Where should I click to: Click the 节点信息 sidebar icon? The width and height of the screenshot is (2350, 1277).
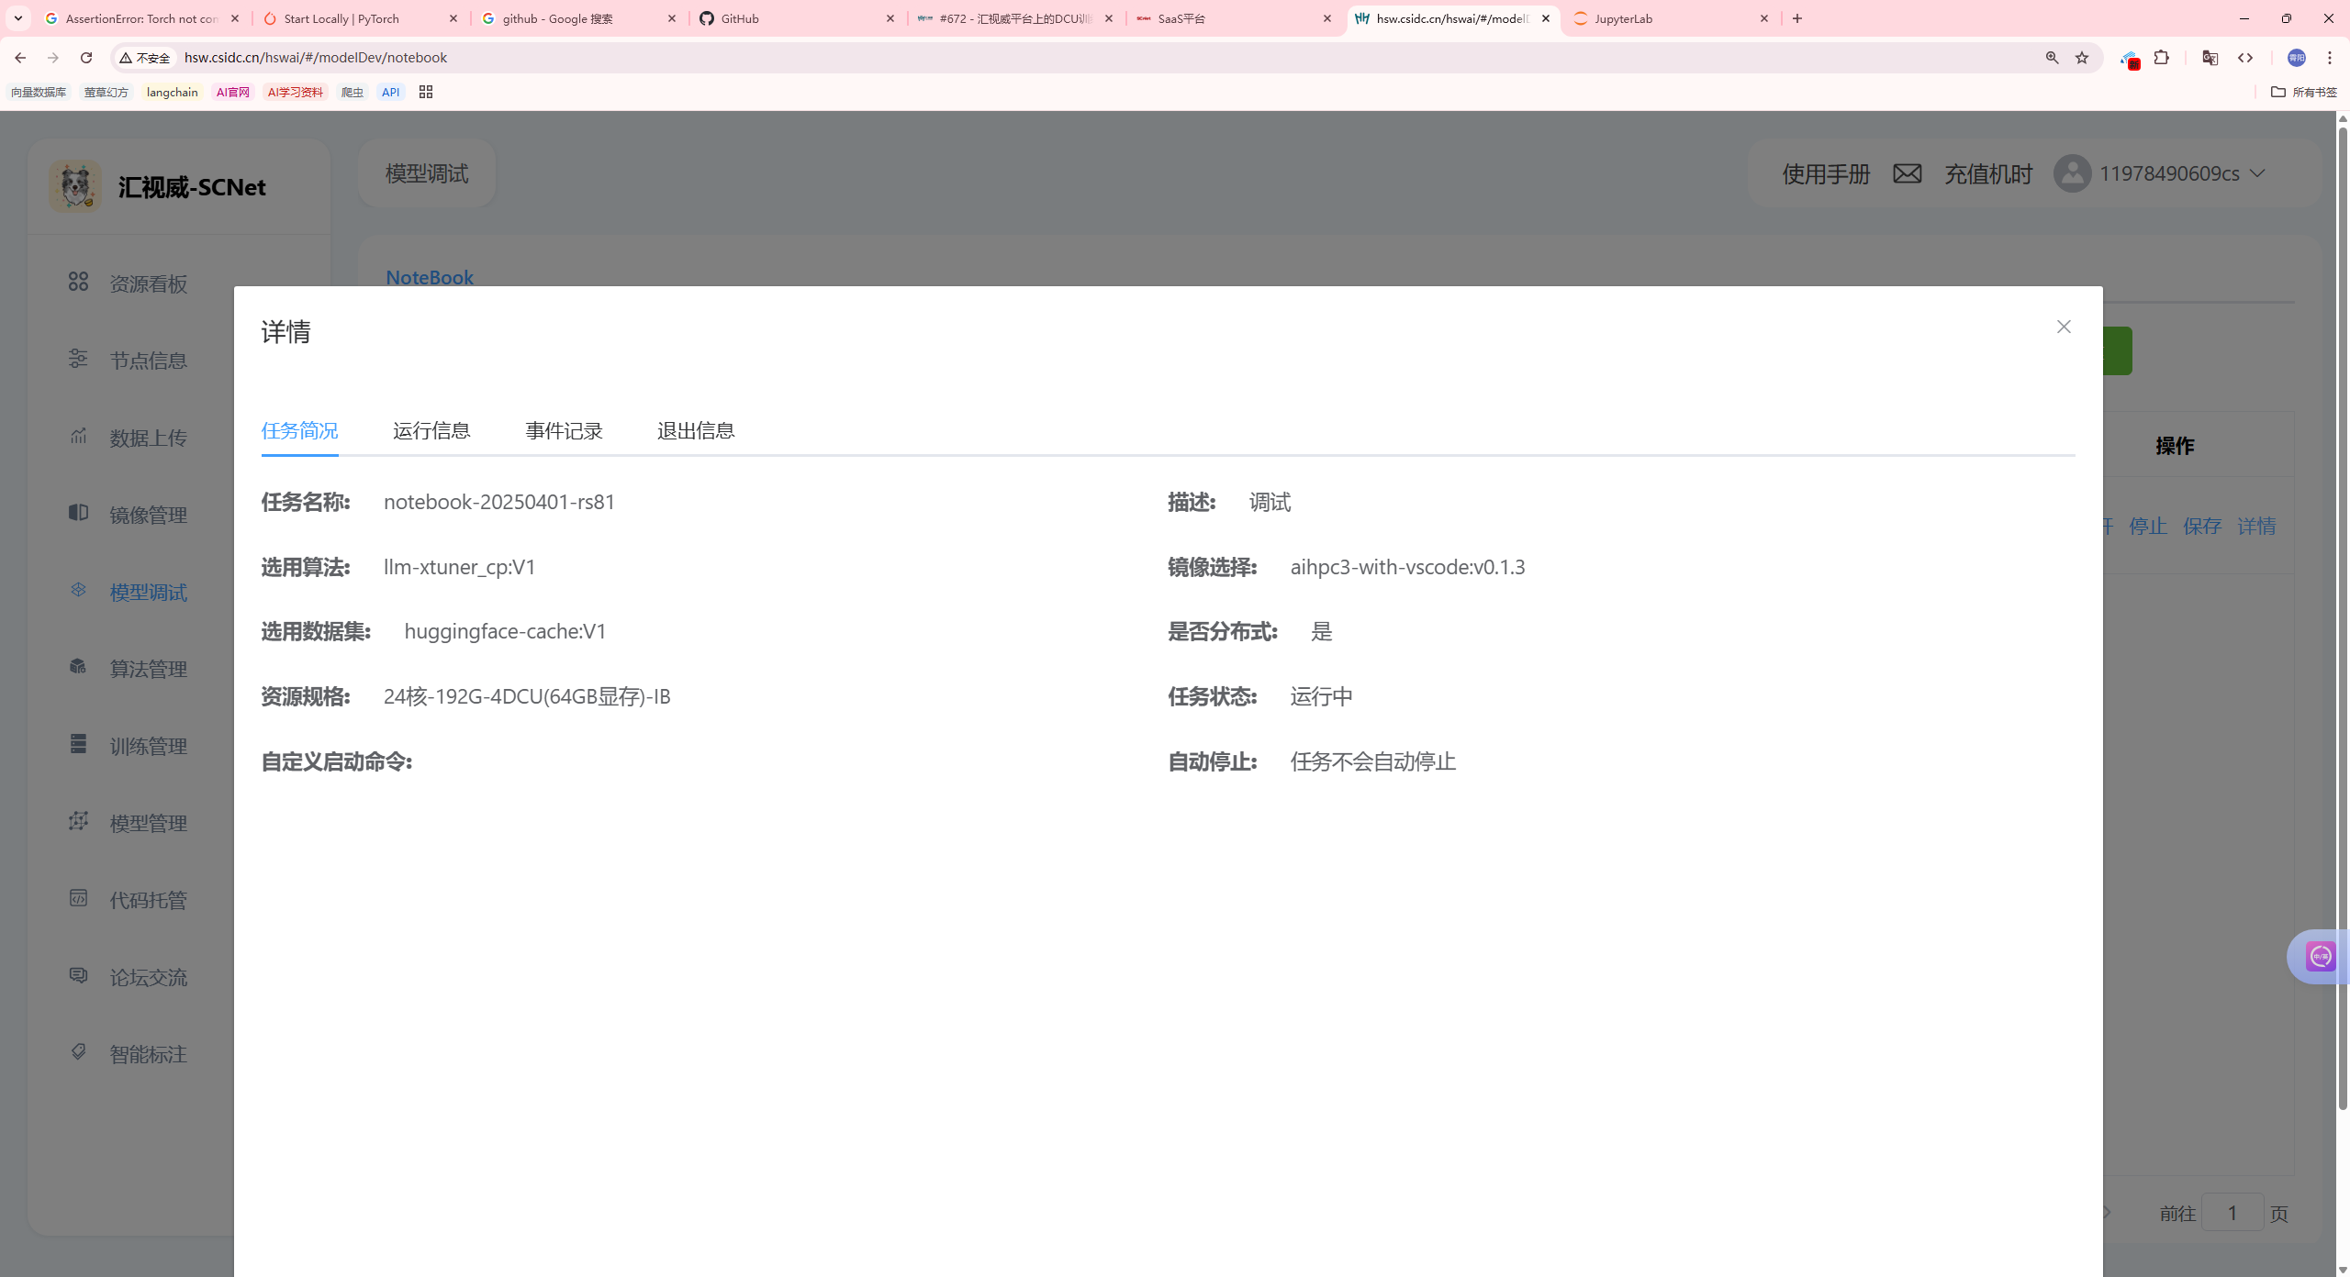[x=78, y=359]
